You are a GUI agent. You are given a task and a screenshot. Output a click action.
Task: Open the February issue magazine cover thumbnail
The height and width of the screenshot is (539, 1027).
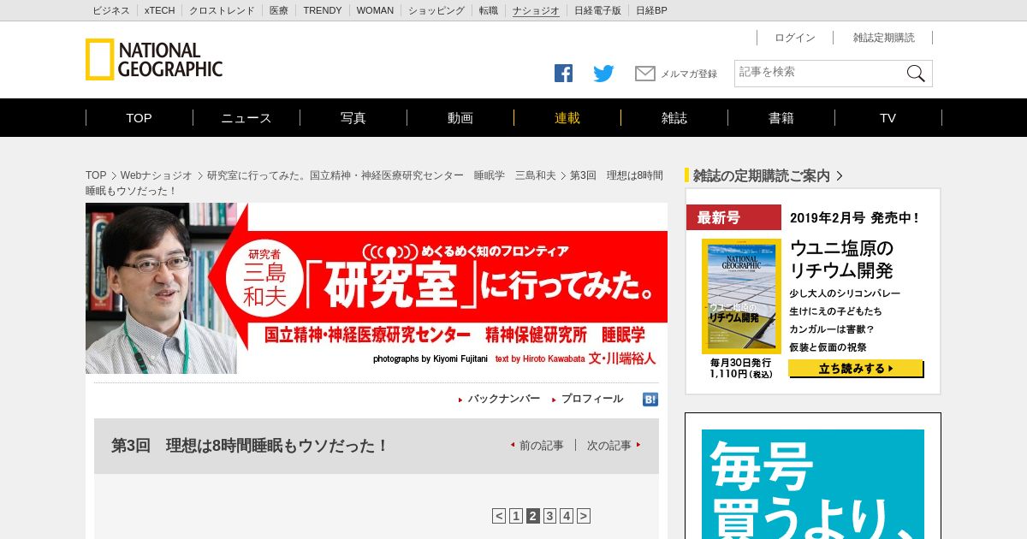[741, 296]
